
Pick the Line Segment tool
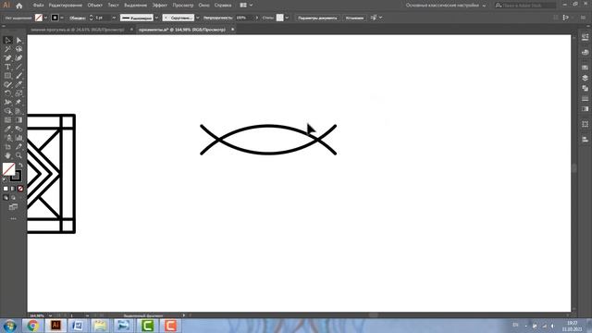(x=18, y=67)
